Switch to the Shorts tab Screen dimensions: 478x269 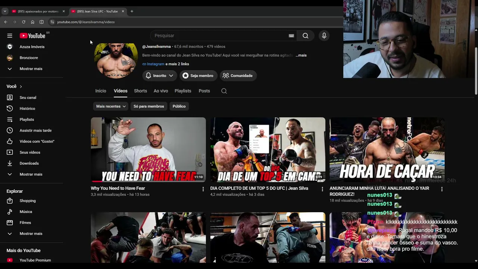[x=140, y=91]
